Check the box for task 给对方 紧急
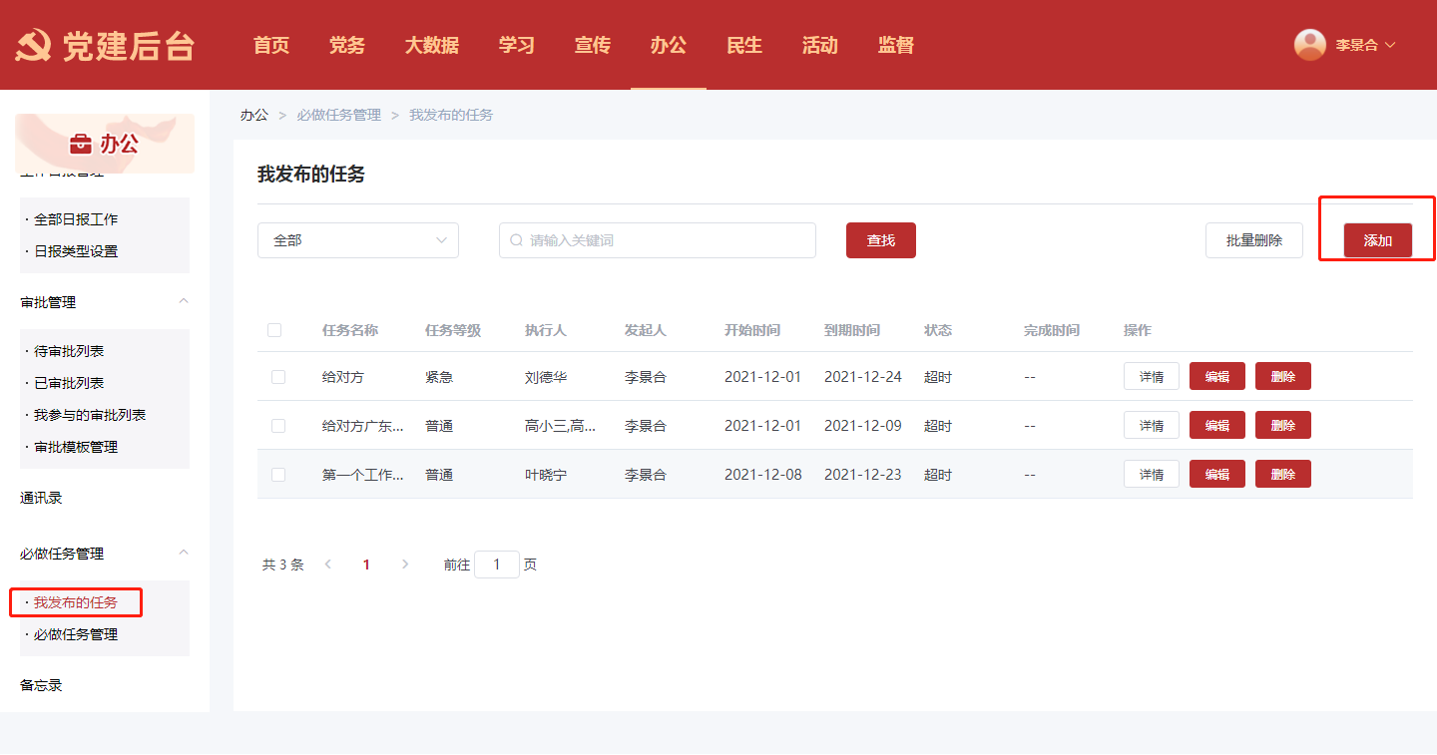 point(278,377)
